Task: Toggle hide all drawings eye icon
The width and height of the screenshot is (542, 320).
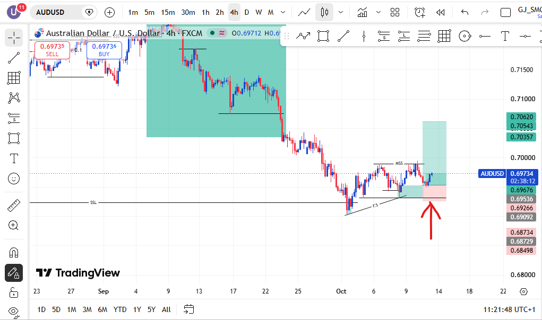Action: pos(14,312)
